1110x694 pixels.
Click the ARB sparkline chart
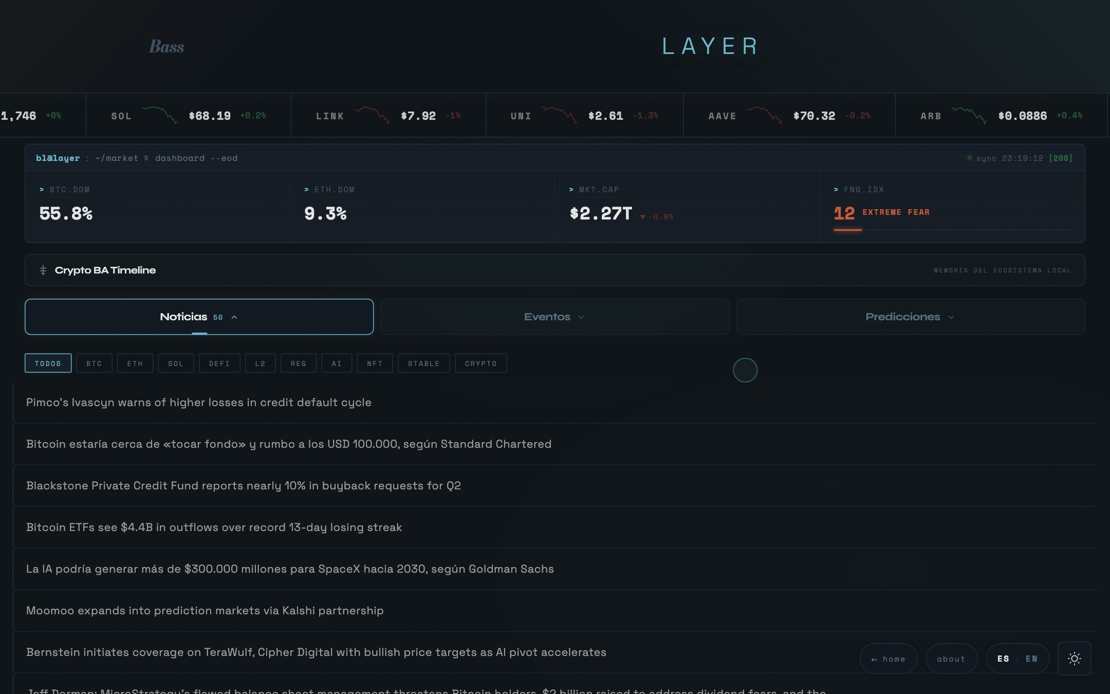(969, 115)
